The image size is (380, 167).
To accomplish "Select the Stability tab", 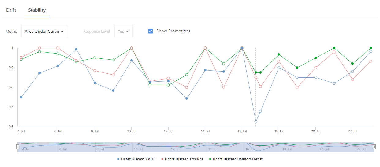I will [37, 10].
